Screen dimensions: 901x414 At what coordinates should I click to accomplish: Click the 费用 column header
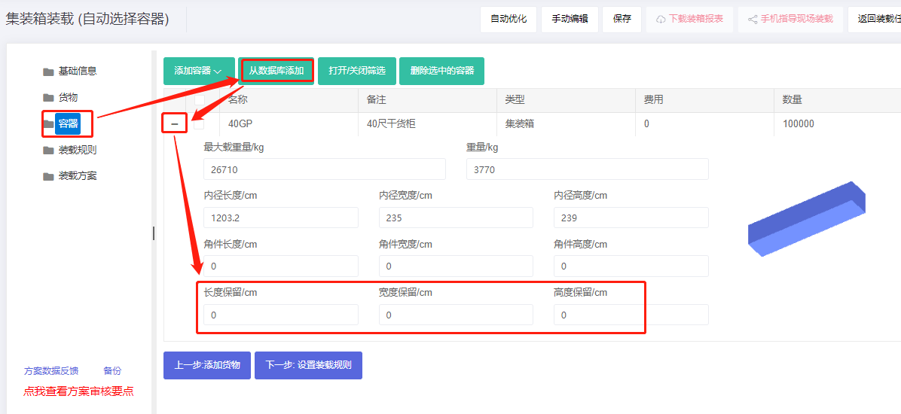[704, 100]
